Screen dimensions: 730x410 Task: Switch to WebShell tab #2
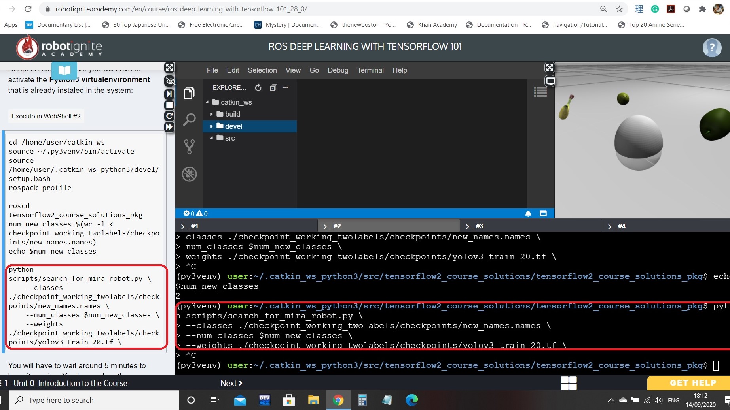389,226
